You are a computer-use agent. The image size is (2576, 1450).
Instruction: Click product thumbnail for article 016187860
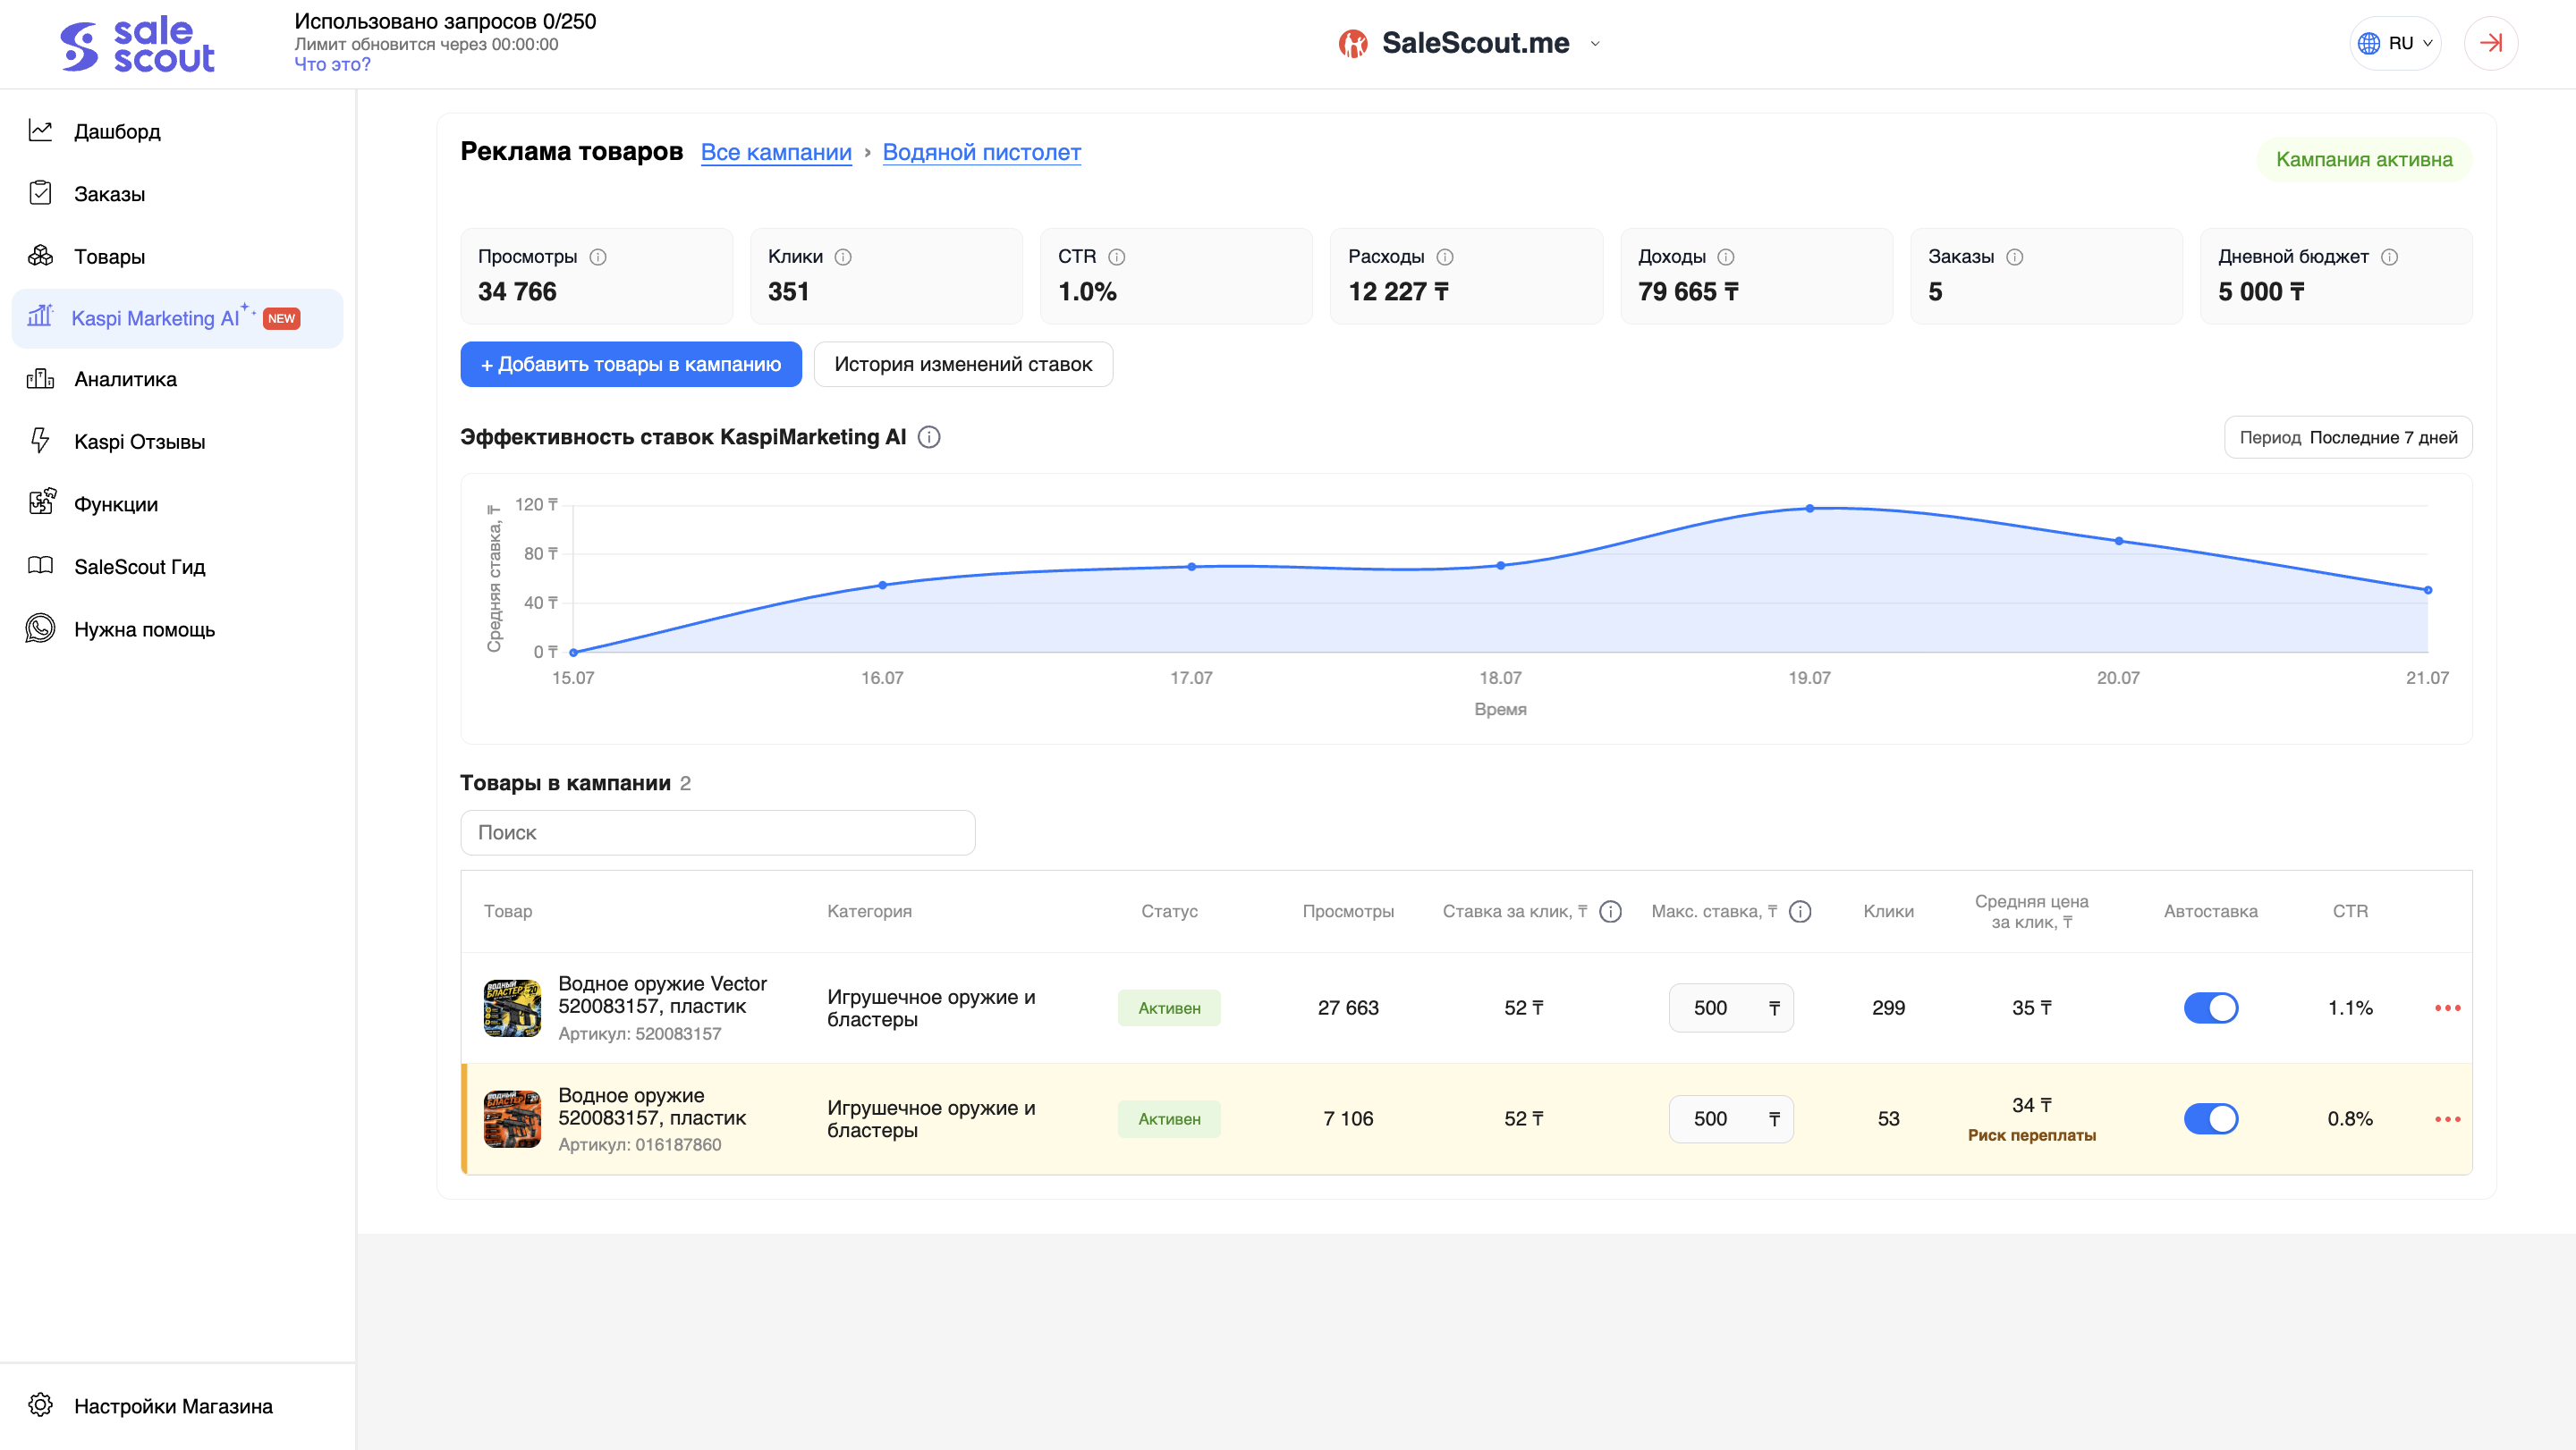coord(512,1118)
